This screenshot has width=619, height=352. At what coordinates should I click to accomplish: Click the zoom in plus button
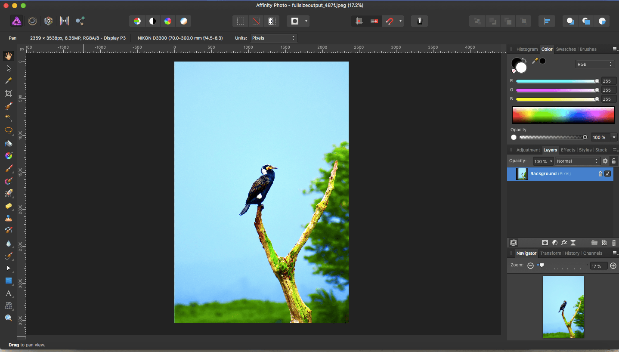point(613,266)
